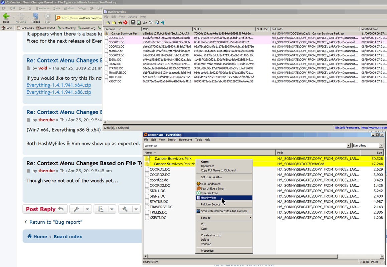The width and height of the screenshot is (387, 267).
Task: Open the Back button history dropdown arrow
Action: click(x=14, y=18)
